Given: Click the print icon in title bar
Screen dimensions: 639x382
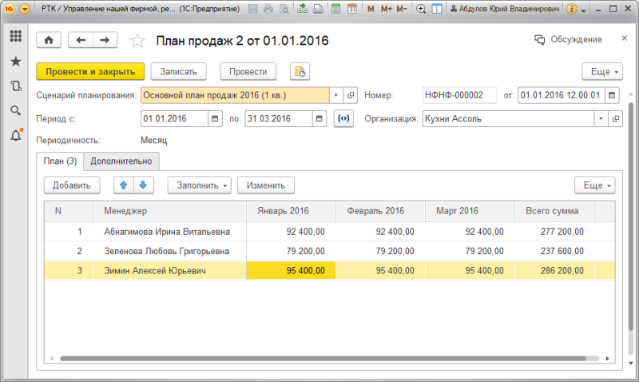Looking at the screenshot, I should [268, 9].
